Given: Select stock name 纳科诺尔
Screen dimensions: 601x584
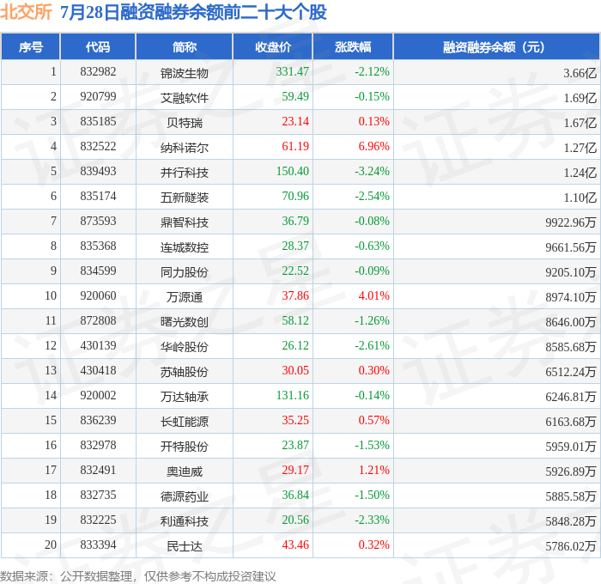Looking at the screenshot, I should click(x=185, y=148).
